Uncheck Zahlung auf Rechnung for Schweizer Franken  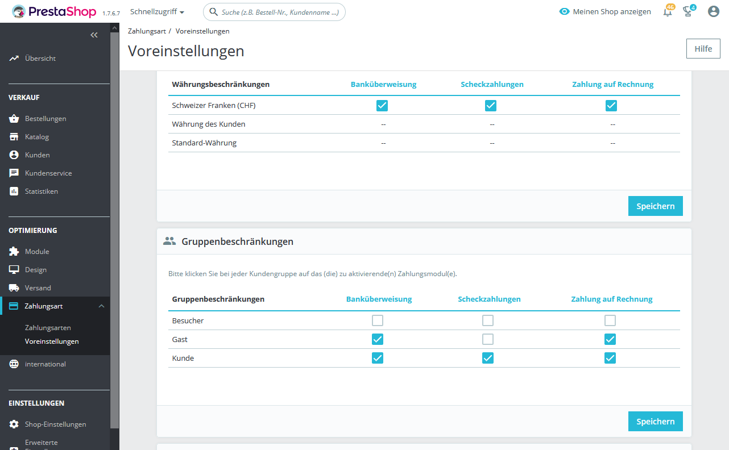611,105
